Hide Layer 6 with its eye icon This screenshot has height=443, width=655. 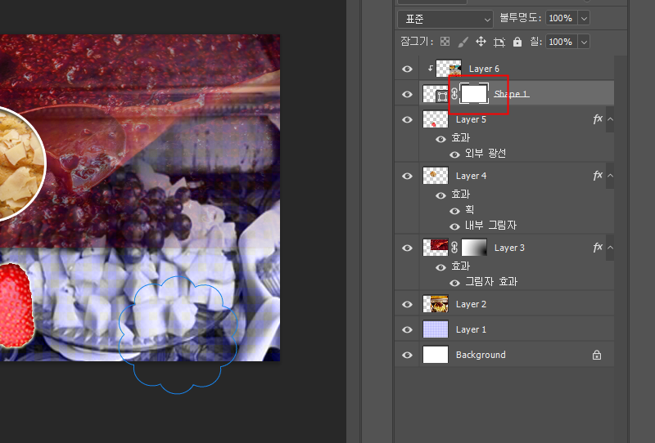click(x=407, y=69)
